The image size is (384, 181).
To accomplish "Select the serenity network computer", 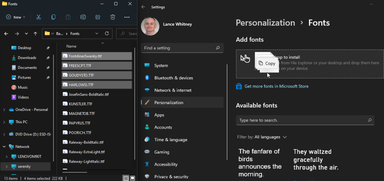I will [x=24, y=167].
